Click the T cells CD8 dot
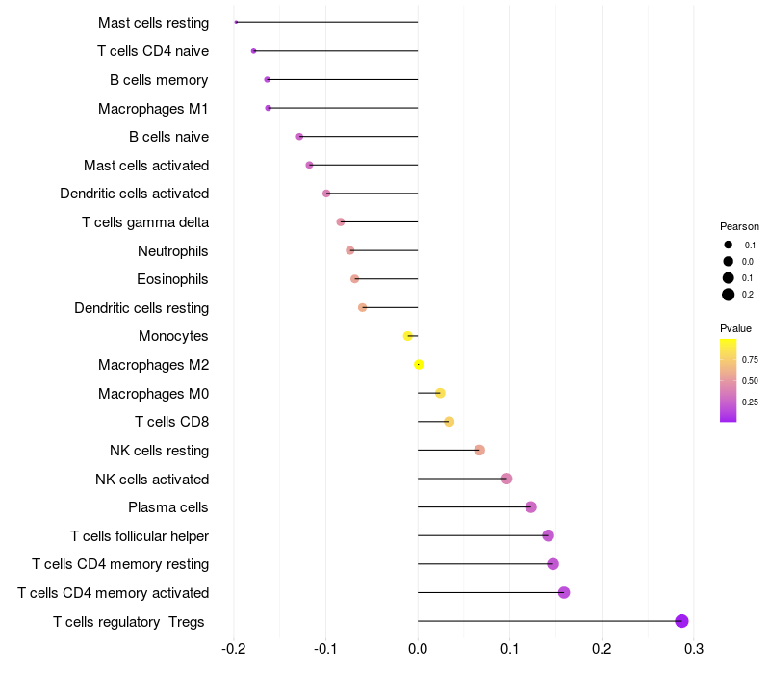The width and height of the screenshot is (770, 674). (449, 422)
